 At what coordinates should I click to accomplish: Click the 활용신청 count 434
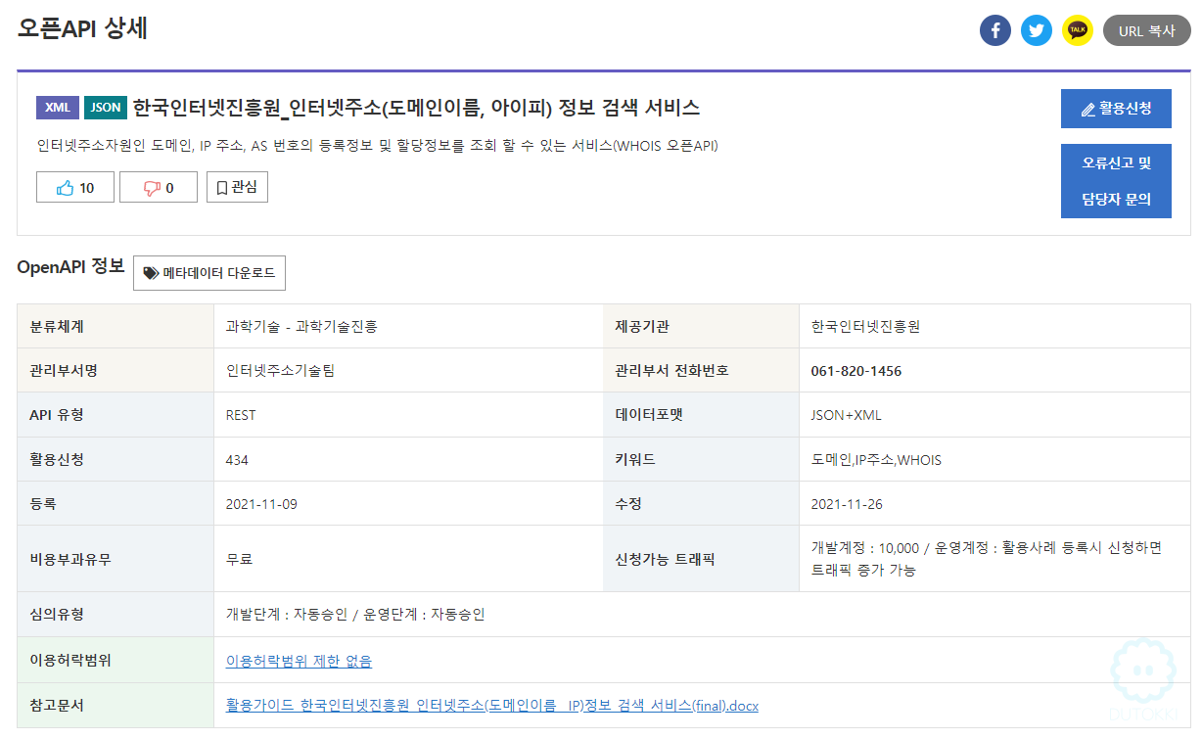coord(237,460)
